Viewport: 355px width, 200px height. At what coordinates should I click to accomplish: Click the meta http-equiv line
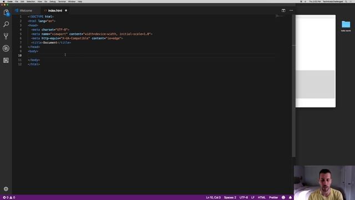coord(77,38)
